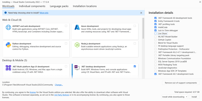Click the ASP.NET web development globe icon
This screenshot has height=101, width=202.
(8, 27)
